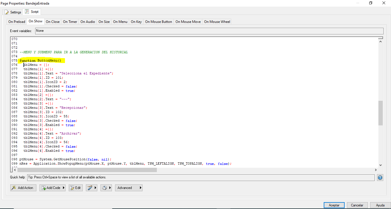Image resolution: width=391 pixels, height=209 pixels.
Task: Open the On Audio tab
Action: pyautogui.click(x=88, y=22)
